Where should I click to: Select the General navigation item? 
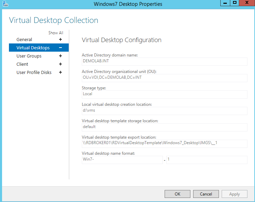(x=24, y=40)
